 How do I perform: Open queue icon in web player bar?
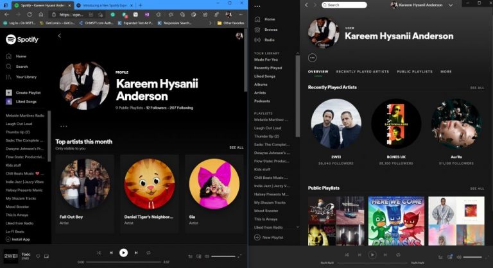(190, 256)
